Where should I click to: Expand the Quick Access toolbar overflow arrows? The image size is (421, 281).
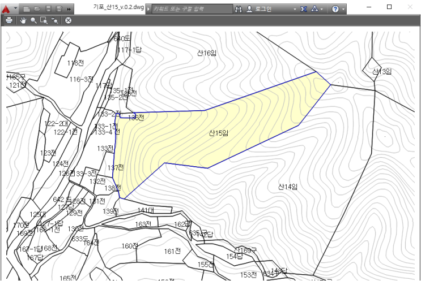tap(69, 10)
